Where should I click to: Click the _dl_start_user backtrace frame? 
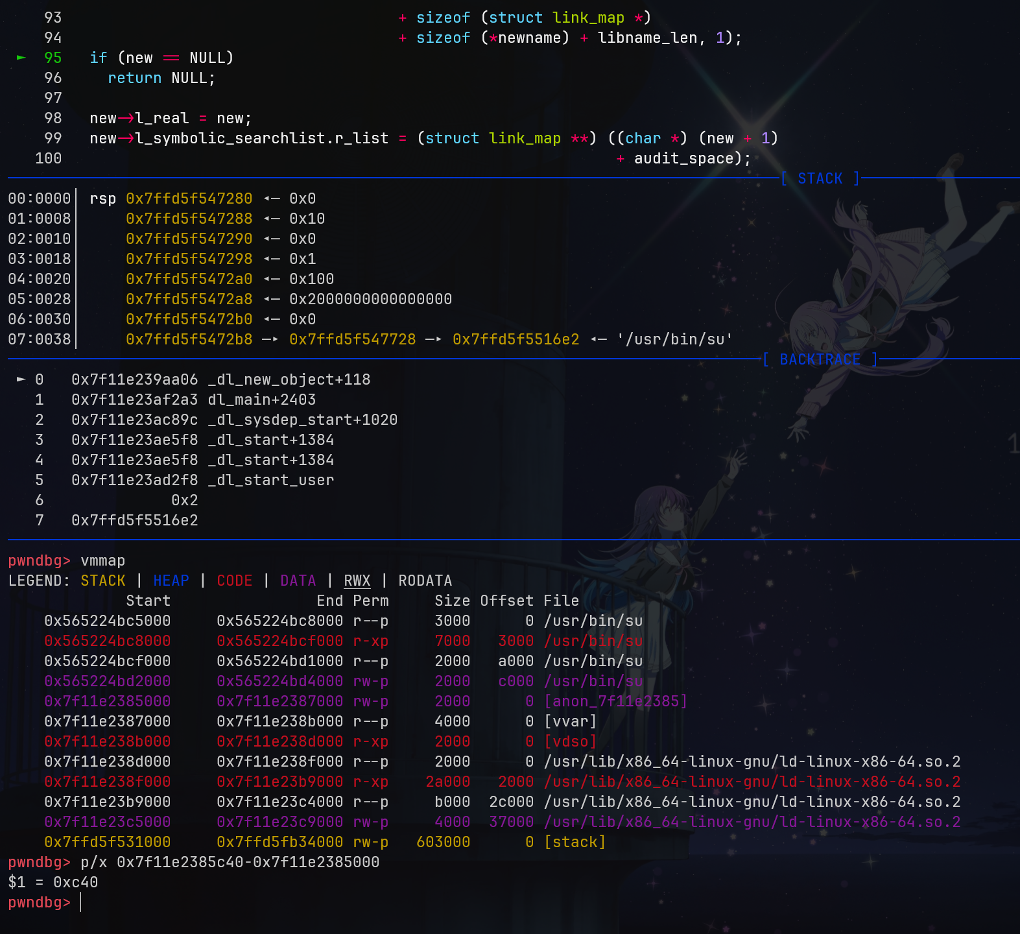[x=270, y=480]
